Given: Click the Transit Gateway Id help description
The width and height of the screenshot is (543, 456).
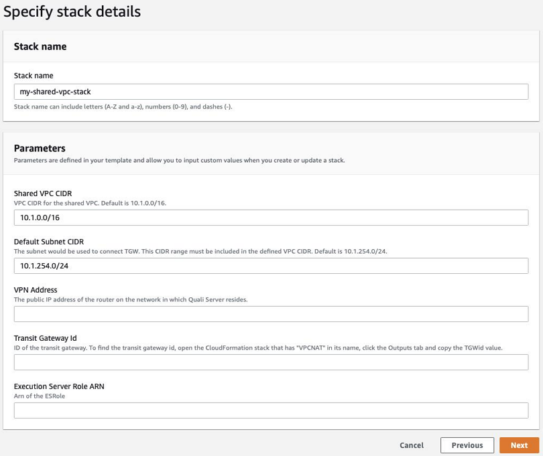Looking at the screenshot, I should click(258, 348).
